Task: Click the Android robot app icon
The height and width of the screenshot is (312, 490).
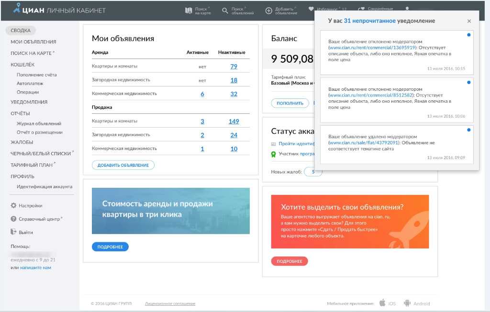Action: [408, 303]
